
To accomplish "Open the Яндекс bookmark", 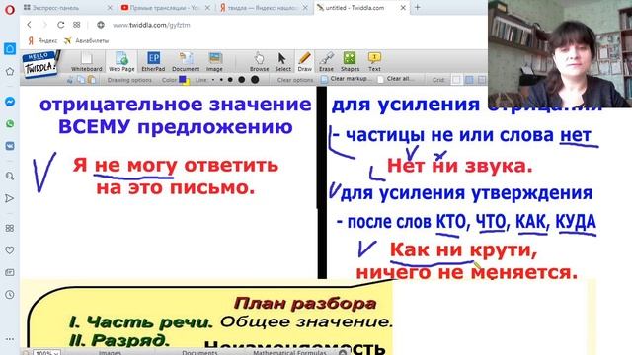I will pyautogui.click(x=42, y=40).
